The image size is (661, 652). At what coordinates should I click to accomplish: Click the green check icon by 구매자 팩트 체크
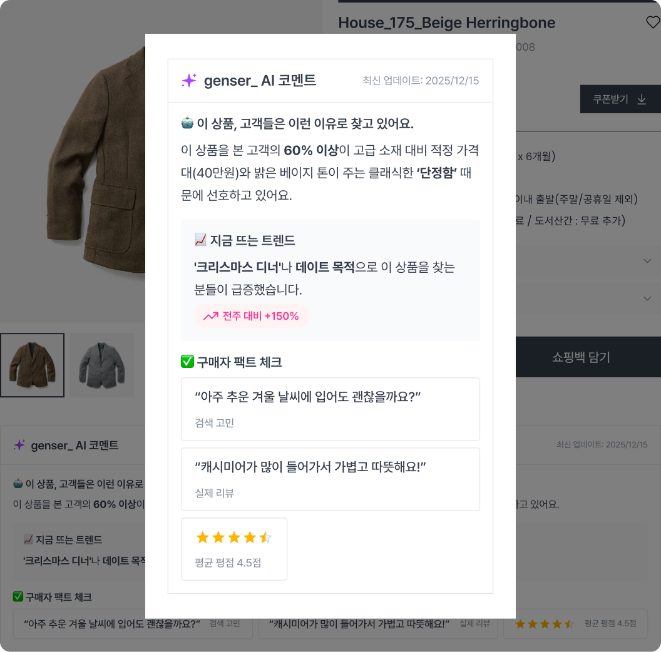187,361
